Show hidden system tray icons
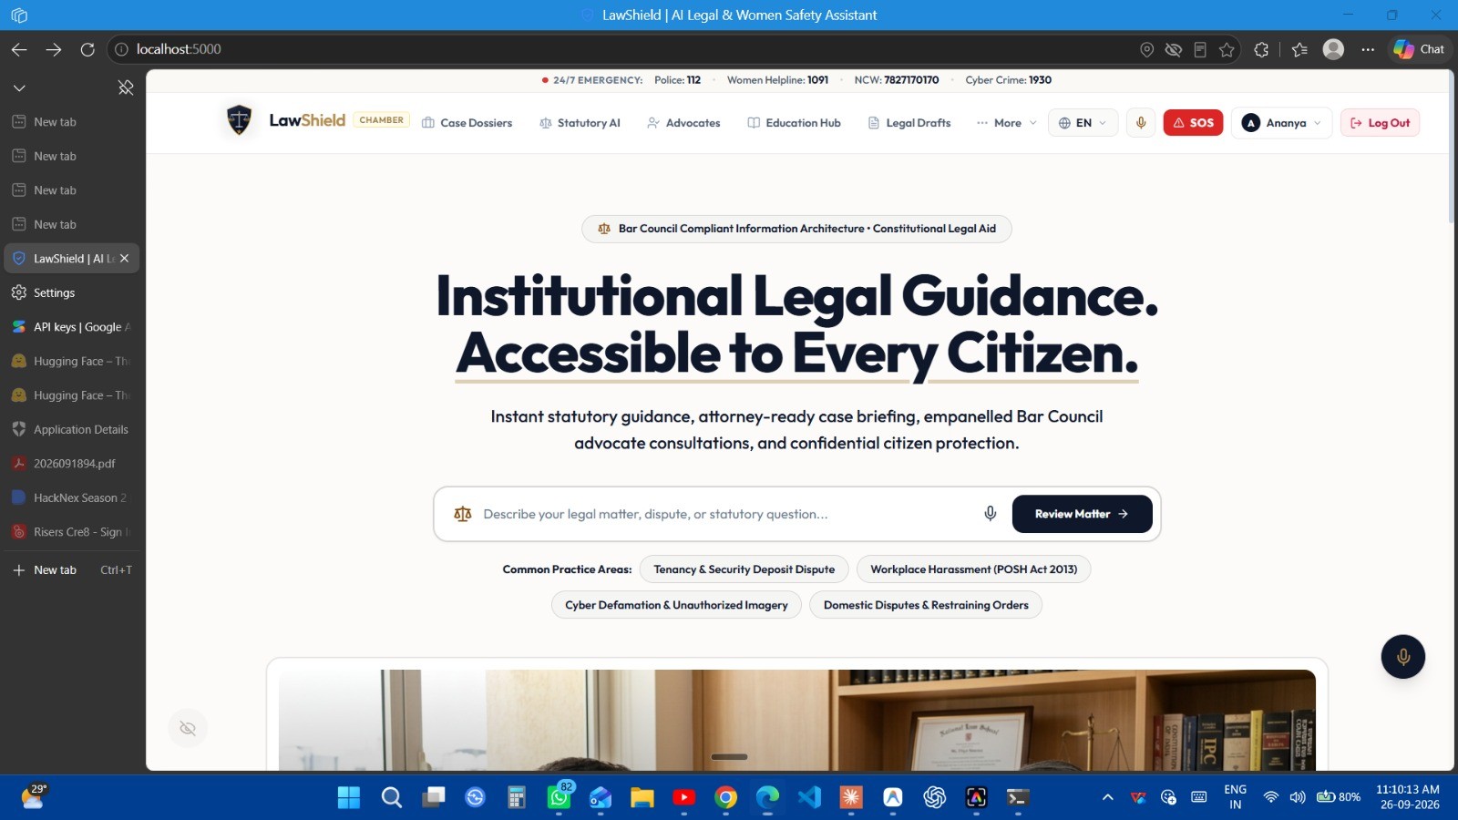This screenshot has height=820, width=1458. click(1108, 797)
